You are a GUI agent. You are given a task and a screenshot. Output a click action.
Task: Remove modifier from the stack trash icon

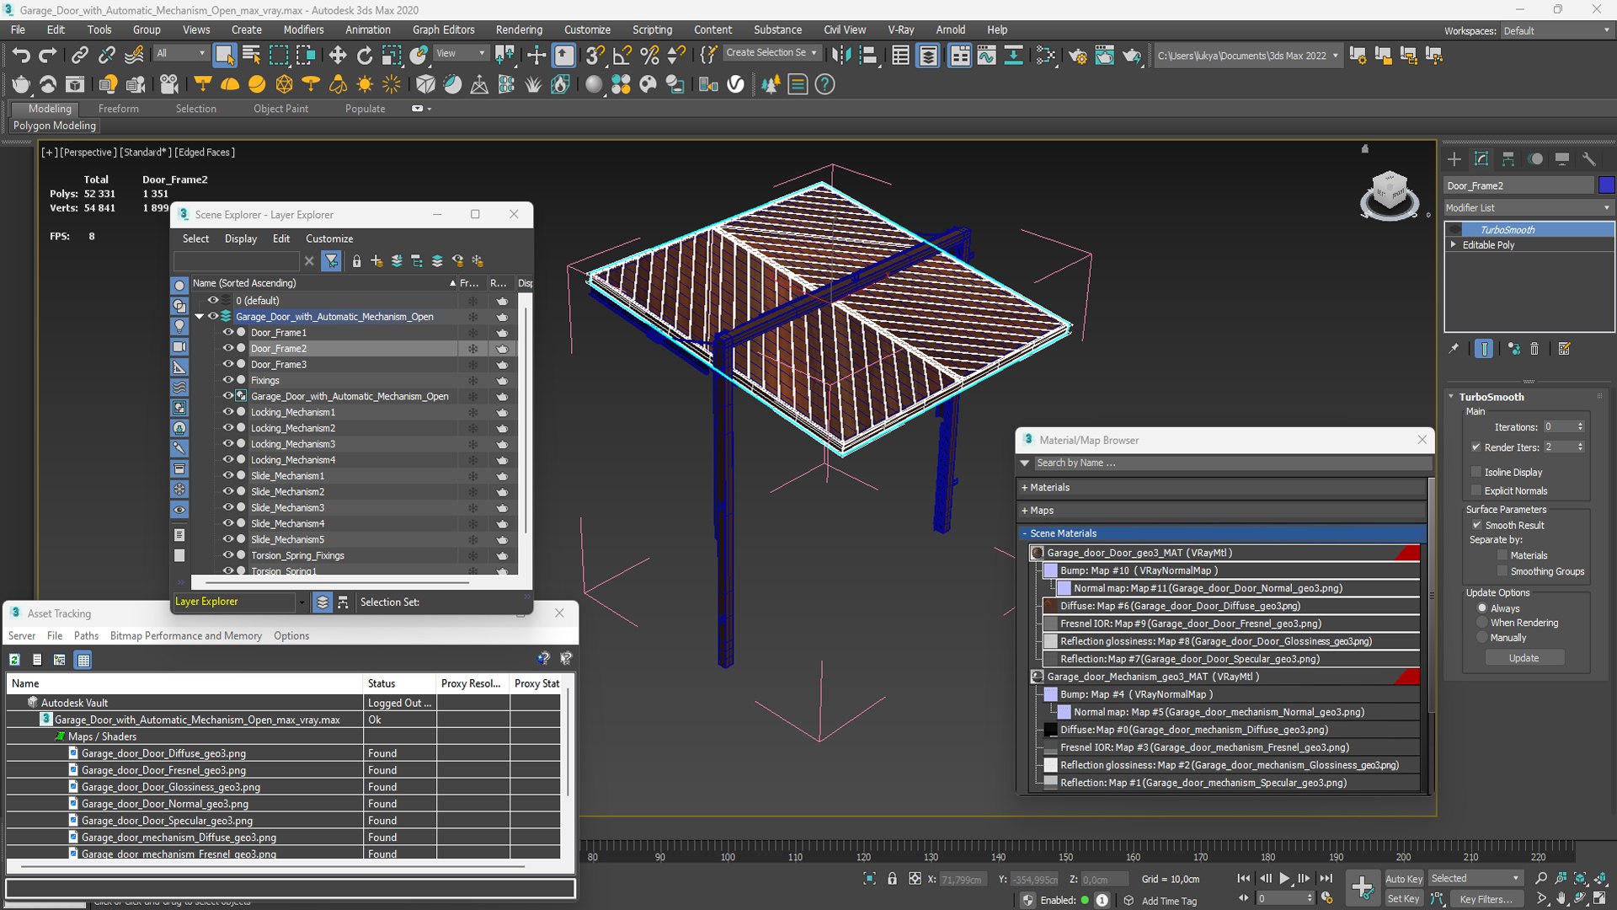pyautogui.click(x=1534, y=349)
